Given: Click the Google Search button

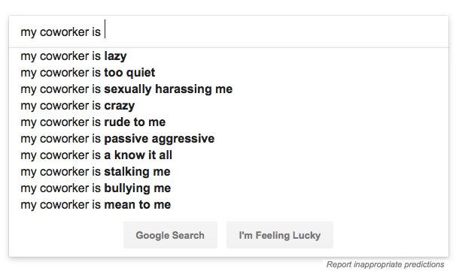Looking at the screenshot, I should (x=170, y=235).
